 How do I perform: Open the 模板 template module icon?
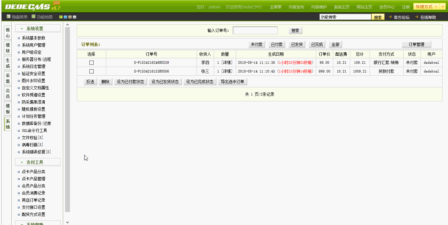[7, 108]
